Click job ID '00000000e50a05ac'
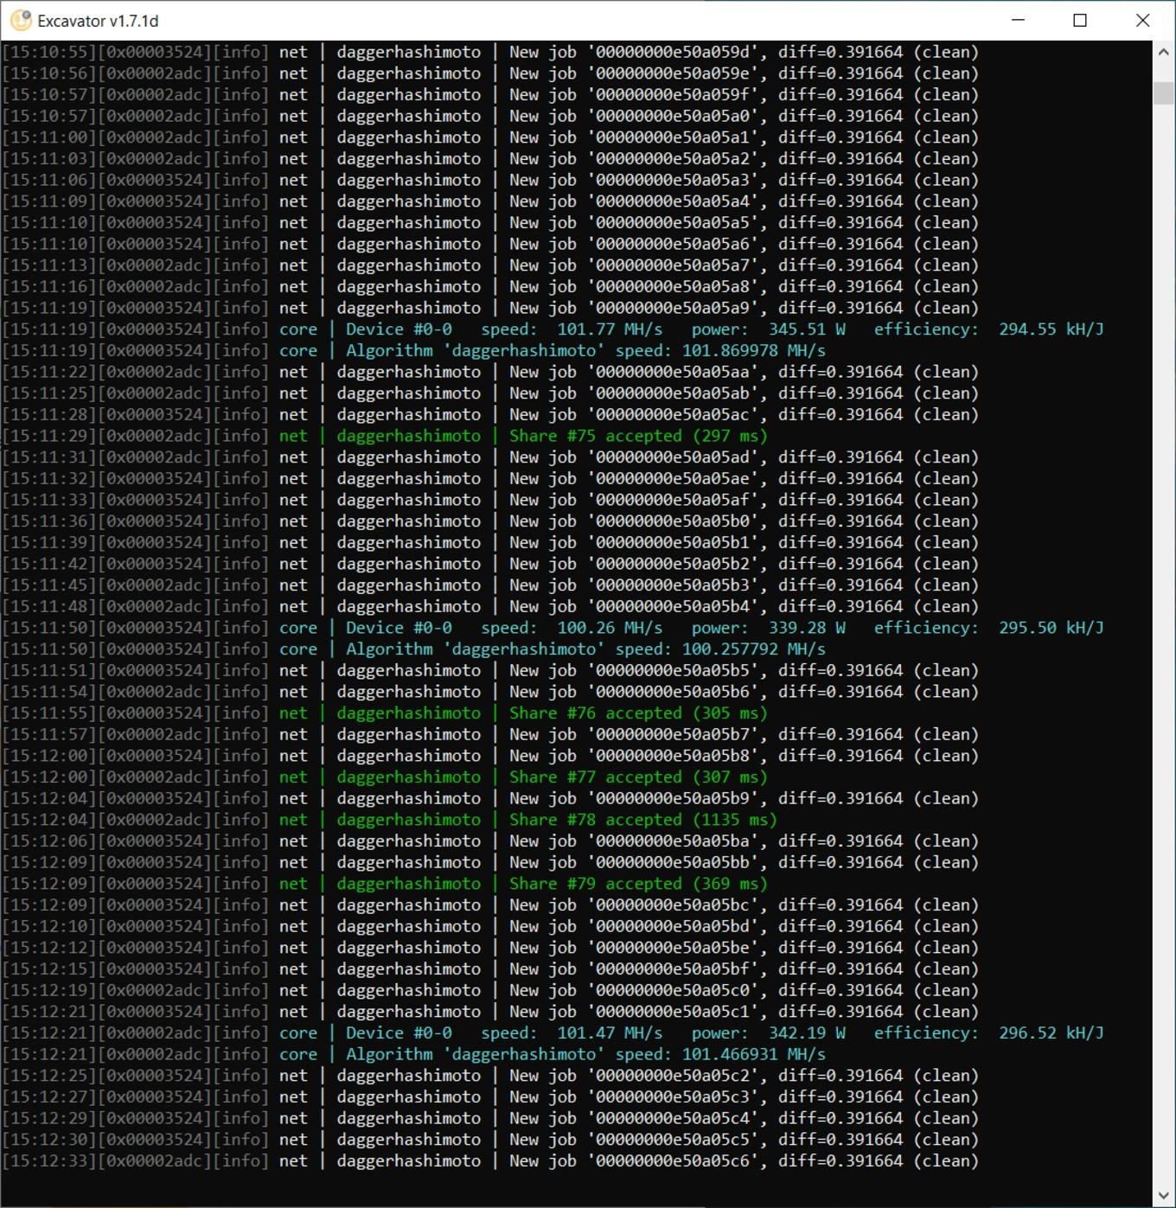Image resolution: width=1176 pixels, height=1208 pixels. (672, 414)
